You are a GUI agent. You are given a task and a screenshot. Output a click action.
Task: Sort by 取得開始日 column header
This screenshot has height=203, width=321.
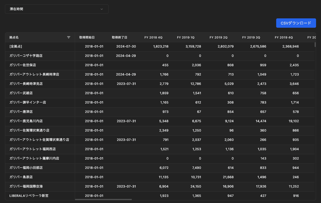coord(87,37)
